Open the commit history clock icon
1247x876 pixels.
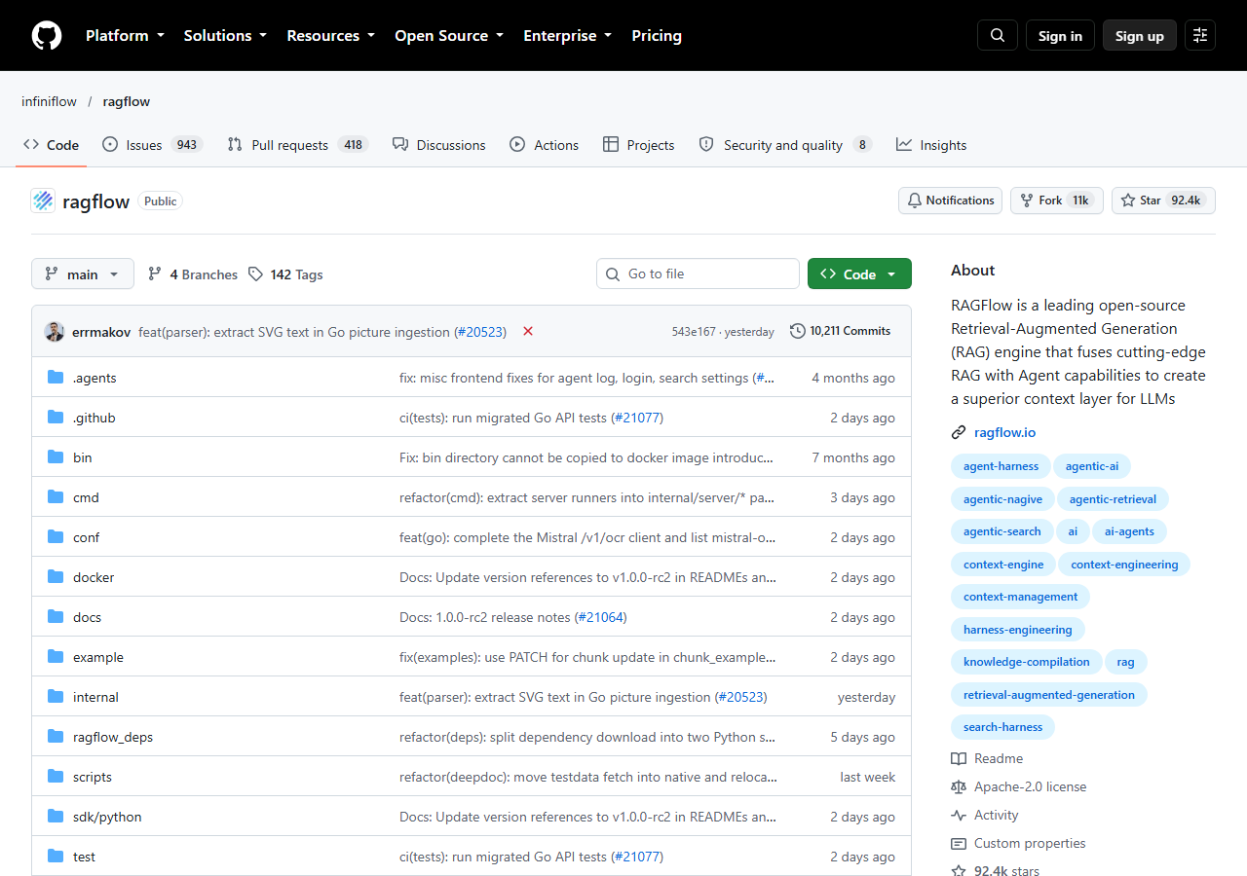798,332
